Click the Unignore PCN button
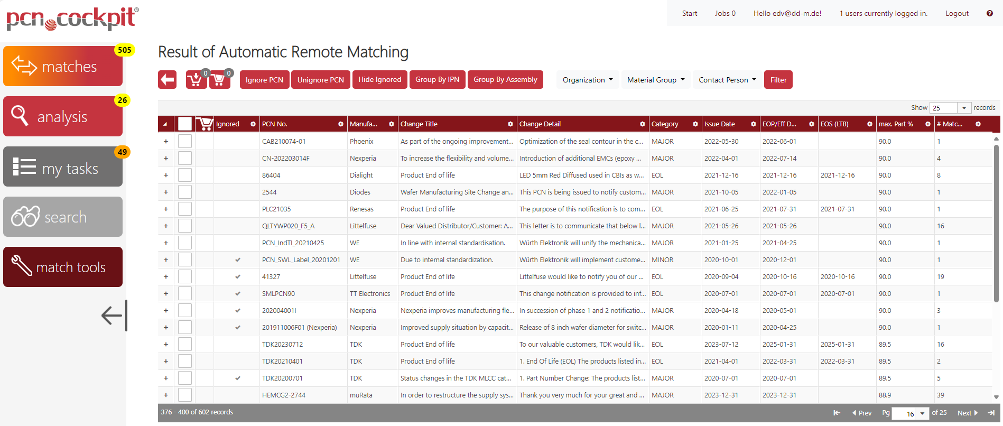 coord(320,80)
